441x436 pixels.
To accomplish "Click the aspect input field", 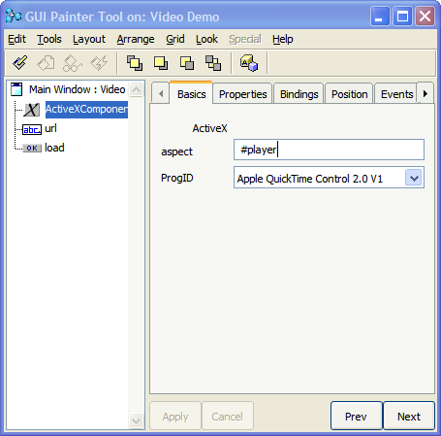I will pyautogui.click(x=329, y=150).
